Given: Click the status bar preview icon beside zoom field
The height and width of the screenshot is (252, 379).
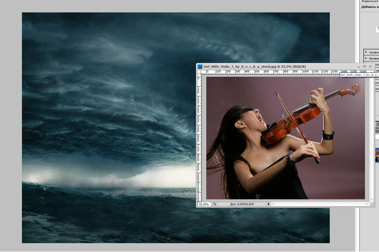Looking at the screenshot, I should (215, 204).
